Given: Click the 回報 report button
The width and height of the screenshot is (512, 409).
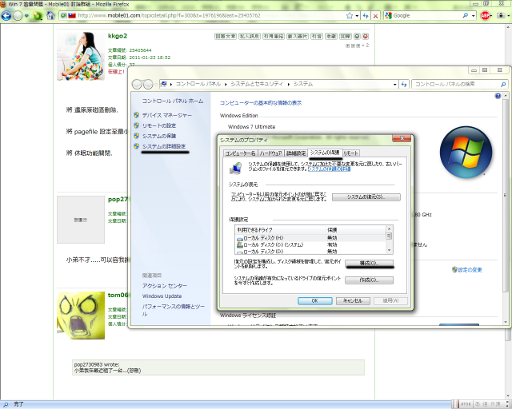Looking at the screenshot, I should tap(345, 36).
